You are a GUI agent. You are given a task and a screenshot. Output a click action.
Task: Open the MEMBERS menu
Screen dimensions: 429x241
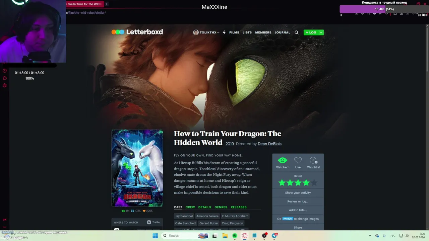point(263,32)
